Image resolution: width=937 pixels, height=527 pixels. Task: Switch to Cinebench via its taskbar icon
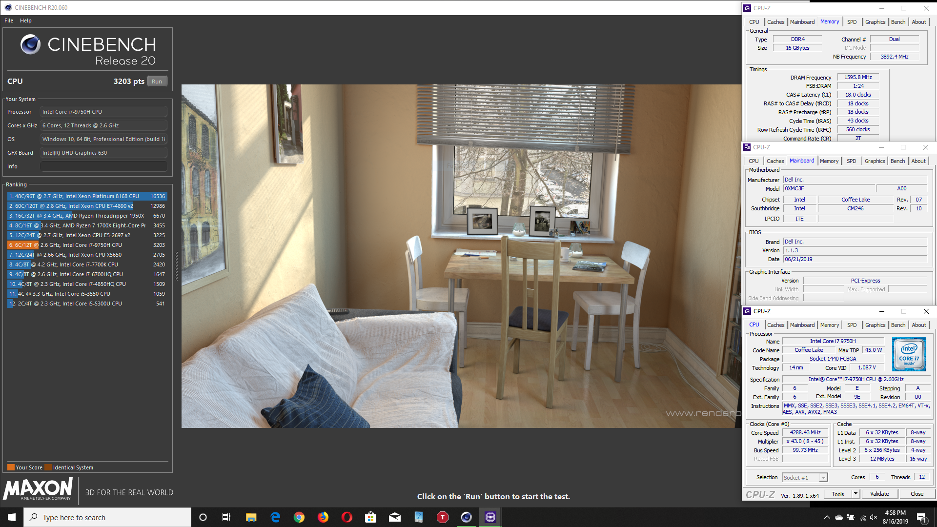click(x=467, y=517)
